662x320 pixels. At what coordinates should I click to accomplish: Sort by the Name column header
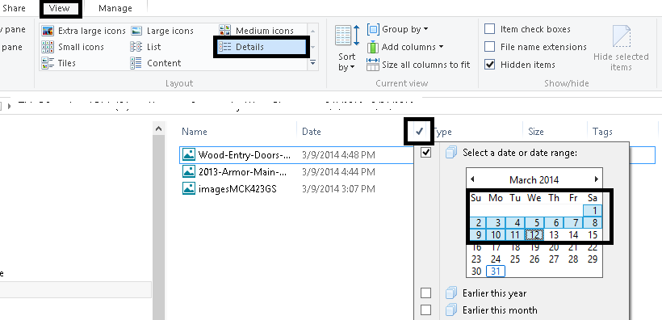click(x=195, y=132)
